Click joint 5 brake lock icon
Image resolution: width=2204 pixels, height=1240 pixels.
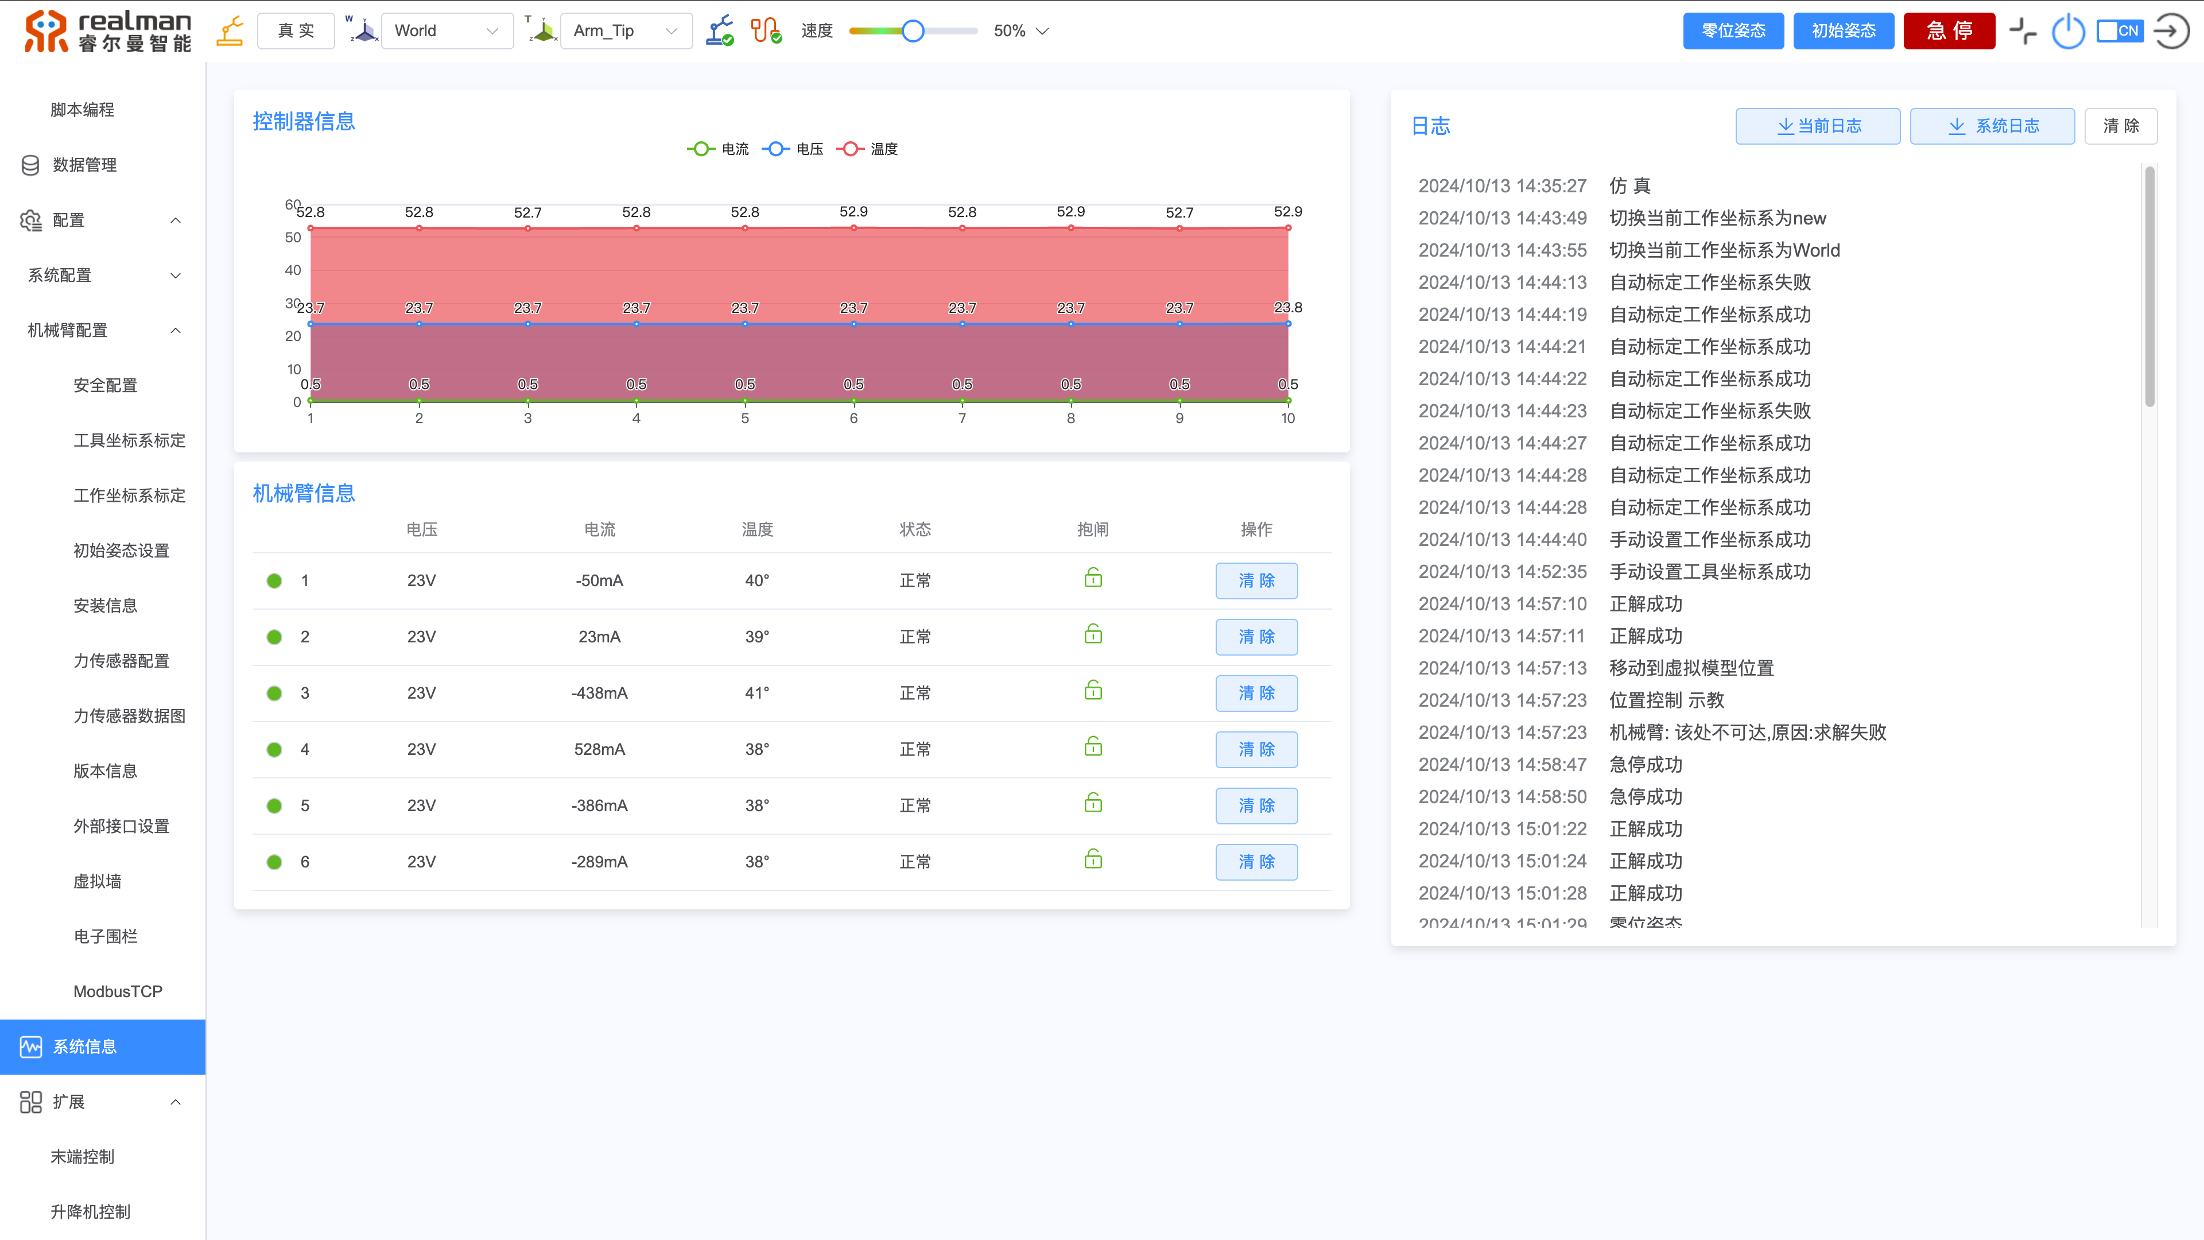(1093, 803)
